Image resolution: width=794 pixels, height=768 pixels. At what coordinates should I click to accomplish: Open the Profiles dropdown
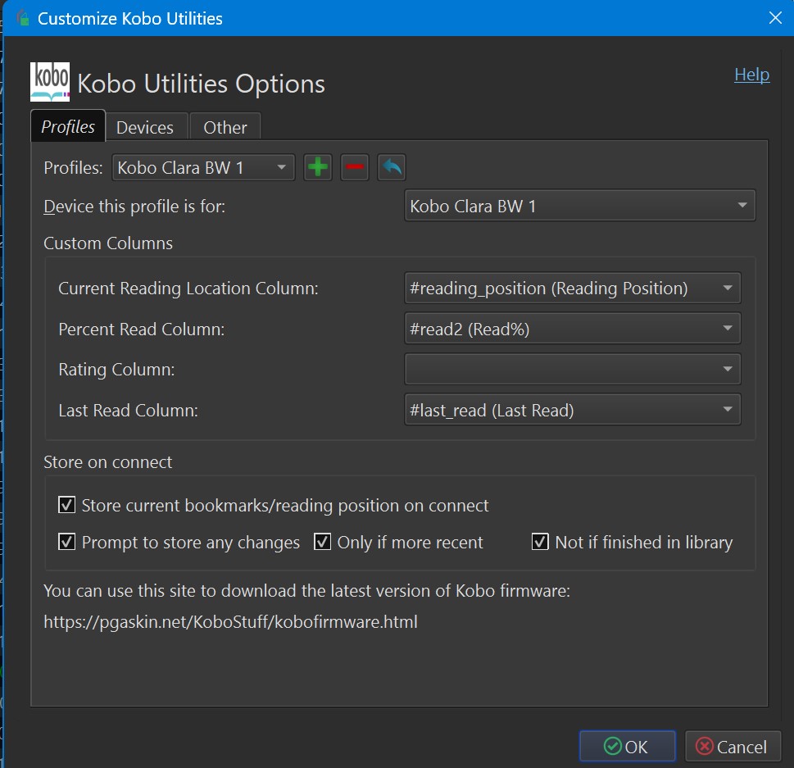pyautogui.click(x=203, y=168)
